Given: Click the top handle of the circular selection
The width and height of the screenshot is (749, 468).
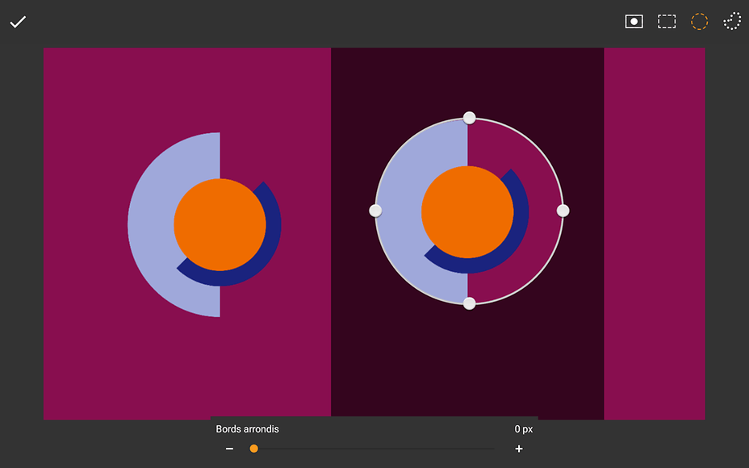Looking at the screenshot, I should point(469,118).
